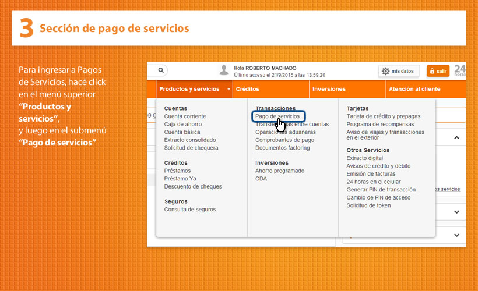Screen dimensions: 478x291
Task: Open the Productos y servicios dropdown menu
Action: (193, 89)
